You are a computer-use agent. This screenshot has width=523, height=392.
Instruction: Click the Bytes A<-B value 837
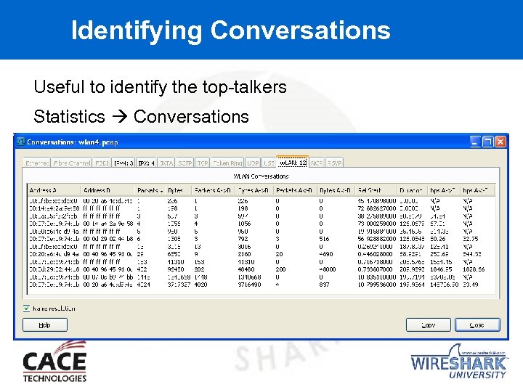click(324, 285)
